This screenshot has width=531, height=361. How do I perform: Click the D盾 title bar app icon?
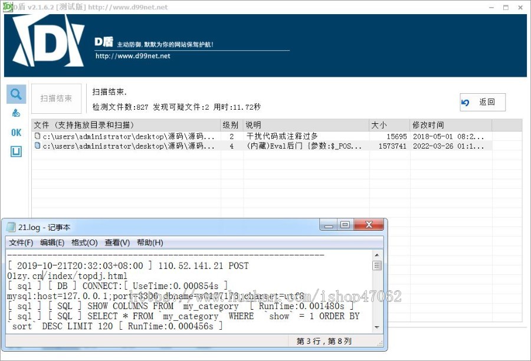(8, 6)
